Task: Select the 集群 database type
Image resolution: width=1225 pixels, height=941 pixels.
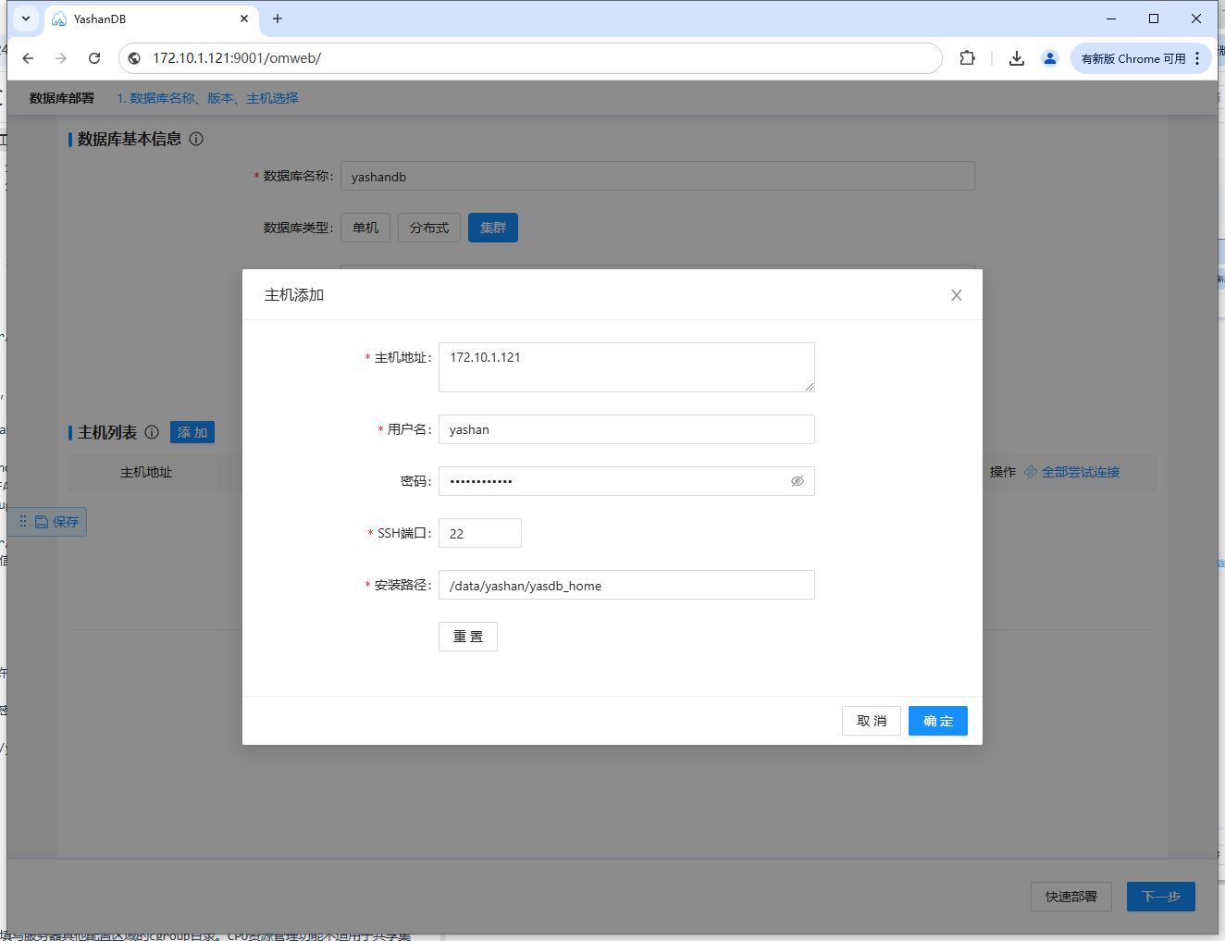Action: (493, 228)
